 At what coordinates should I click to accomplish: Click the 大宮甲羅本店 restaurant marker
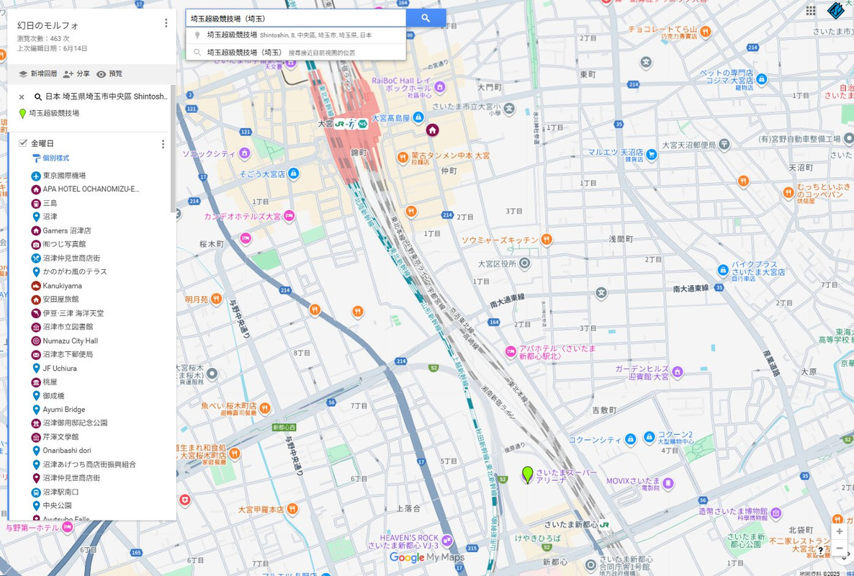(292, 509)
